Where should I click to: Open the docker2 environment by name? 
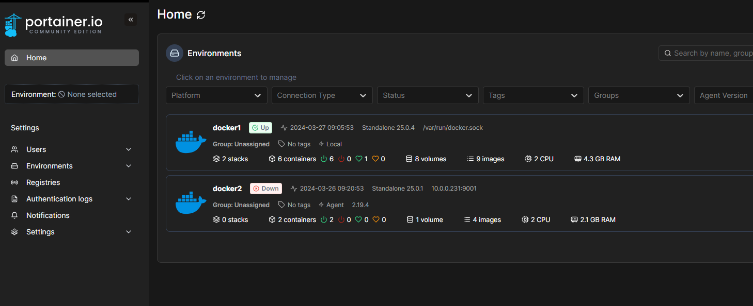[227, 189]
